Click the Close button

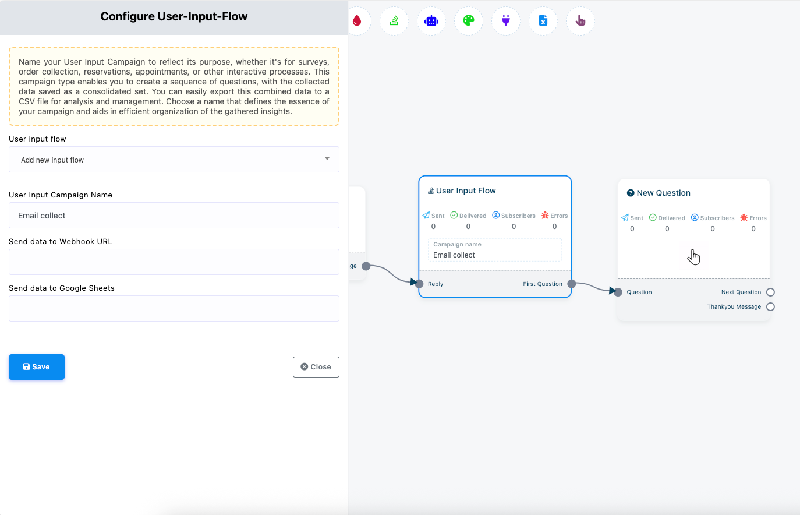316,367
